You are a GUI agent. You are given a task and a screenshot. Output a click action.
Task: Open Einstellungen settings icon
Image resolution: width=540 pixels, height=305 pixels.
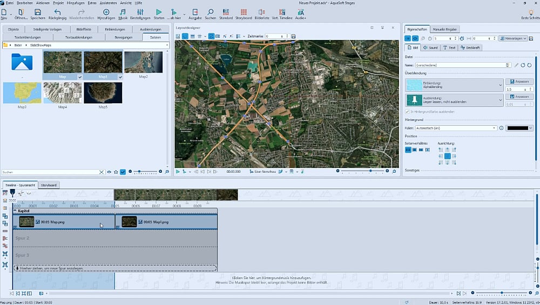pyautogui.click(x=139, y=12)
